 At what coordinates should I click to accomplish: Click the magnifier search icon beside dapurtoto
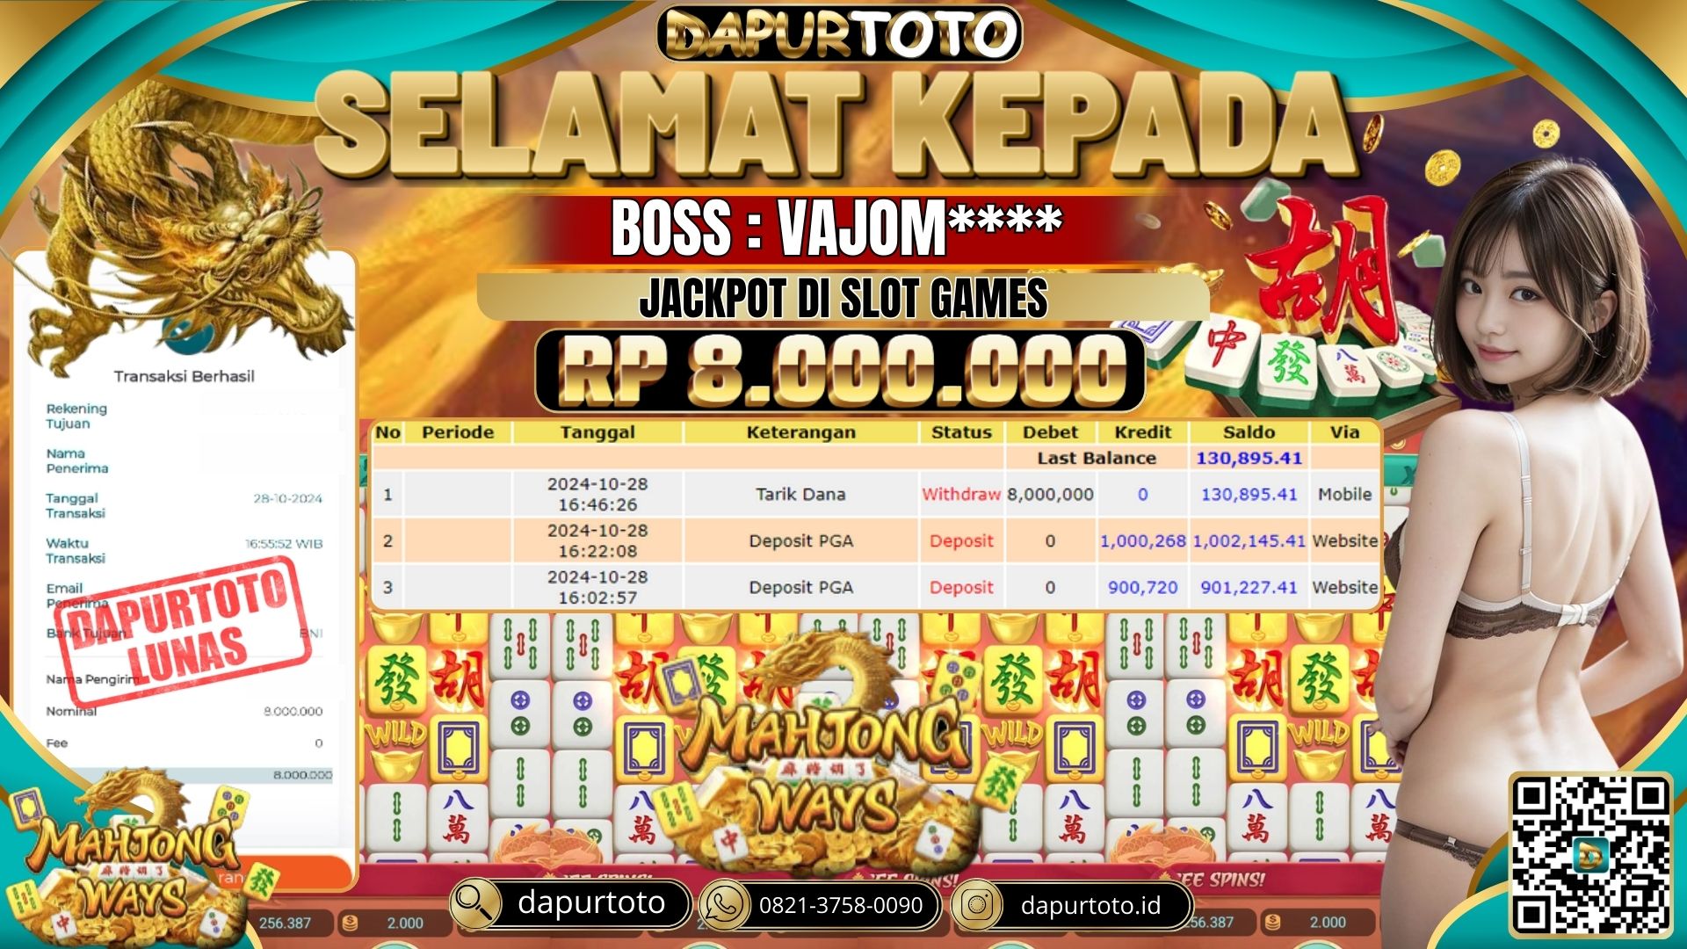click(475, 904)
